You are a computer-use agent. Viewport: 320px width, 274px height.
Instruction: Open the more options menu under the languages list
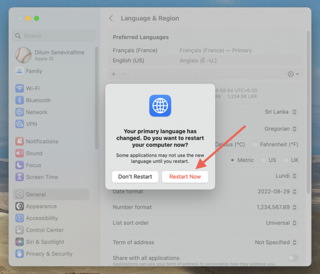(293, 74)
